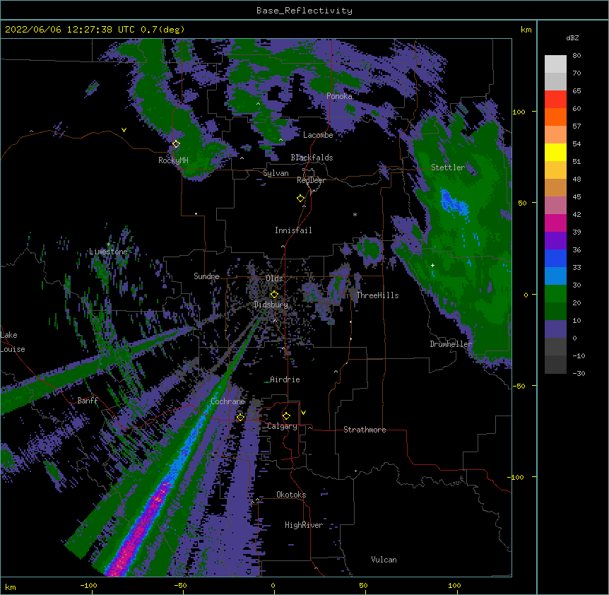Select the white asterisk marker east of Innisfail

(355, 214)
